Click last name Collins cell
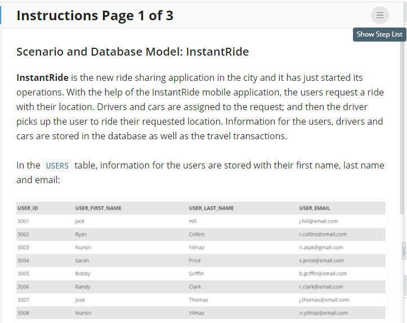 click(196, 234)
